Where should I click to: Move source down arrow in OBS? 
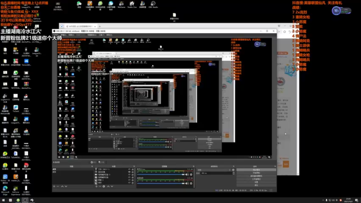pos(112,186)
